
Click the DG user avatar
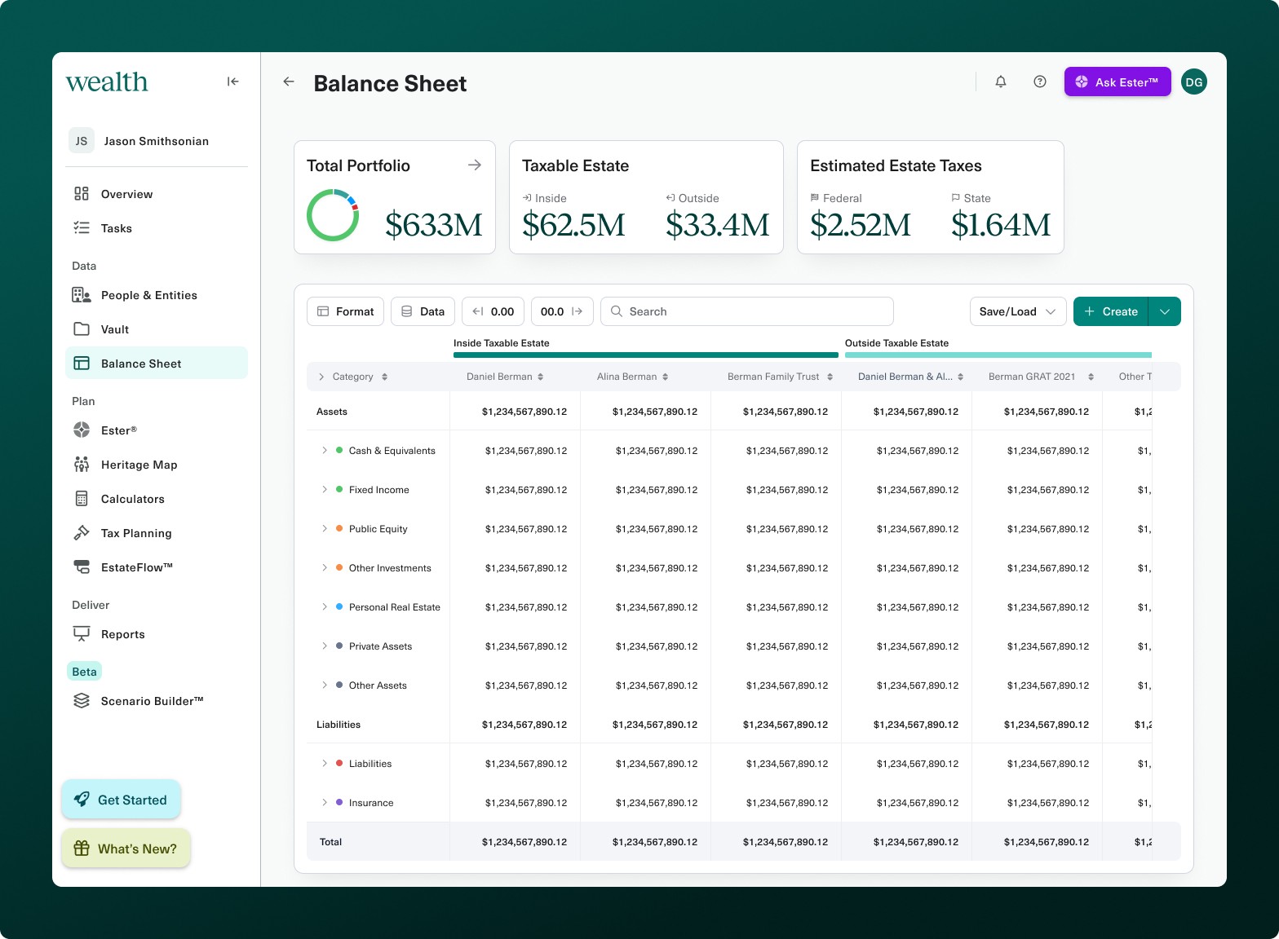1194,82
